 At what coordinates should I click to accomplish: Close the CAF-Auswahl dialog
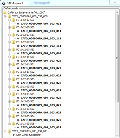[x=115, y=2]
